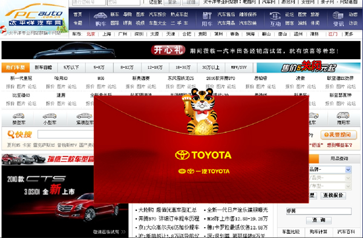
Task: Click the 快搜 search input field
Action: point(66,134)
